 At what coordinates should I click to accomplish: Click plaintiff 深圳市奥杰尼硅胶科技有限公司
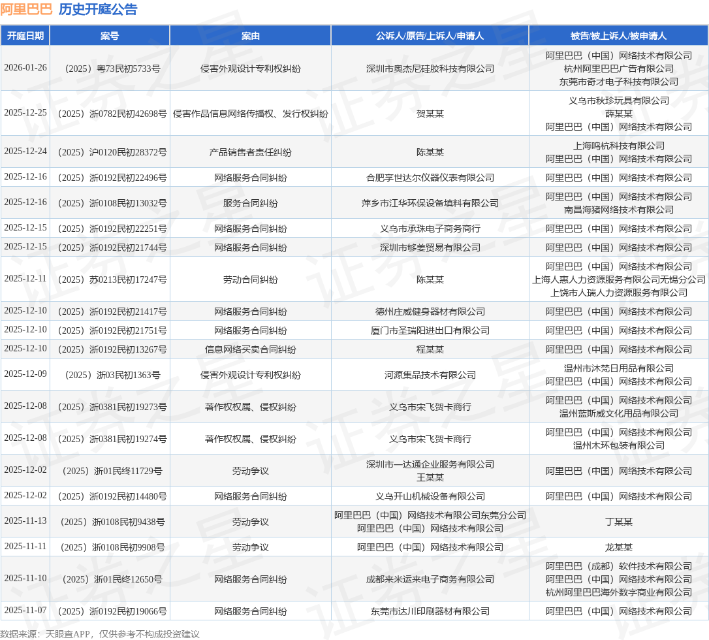click(x=430, y=69)
